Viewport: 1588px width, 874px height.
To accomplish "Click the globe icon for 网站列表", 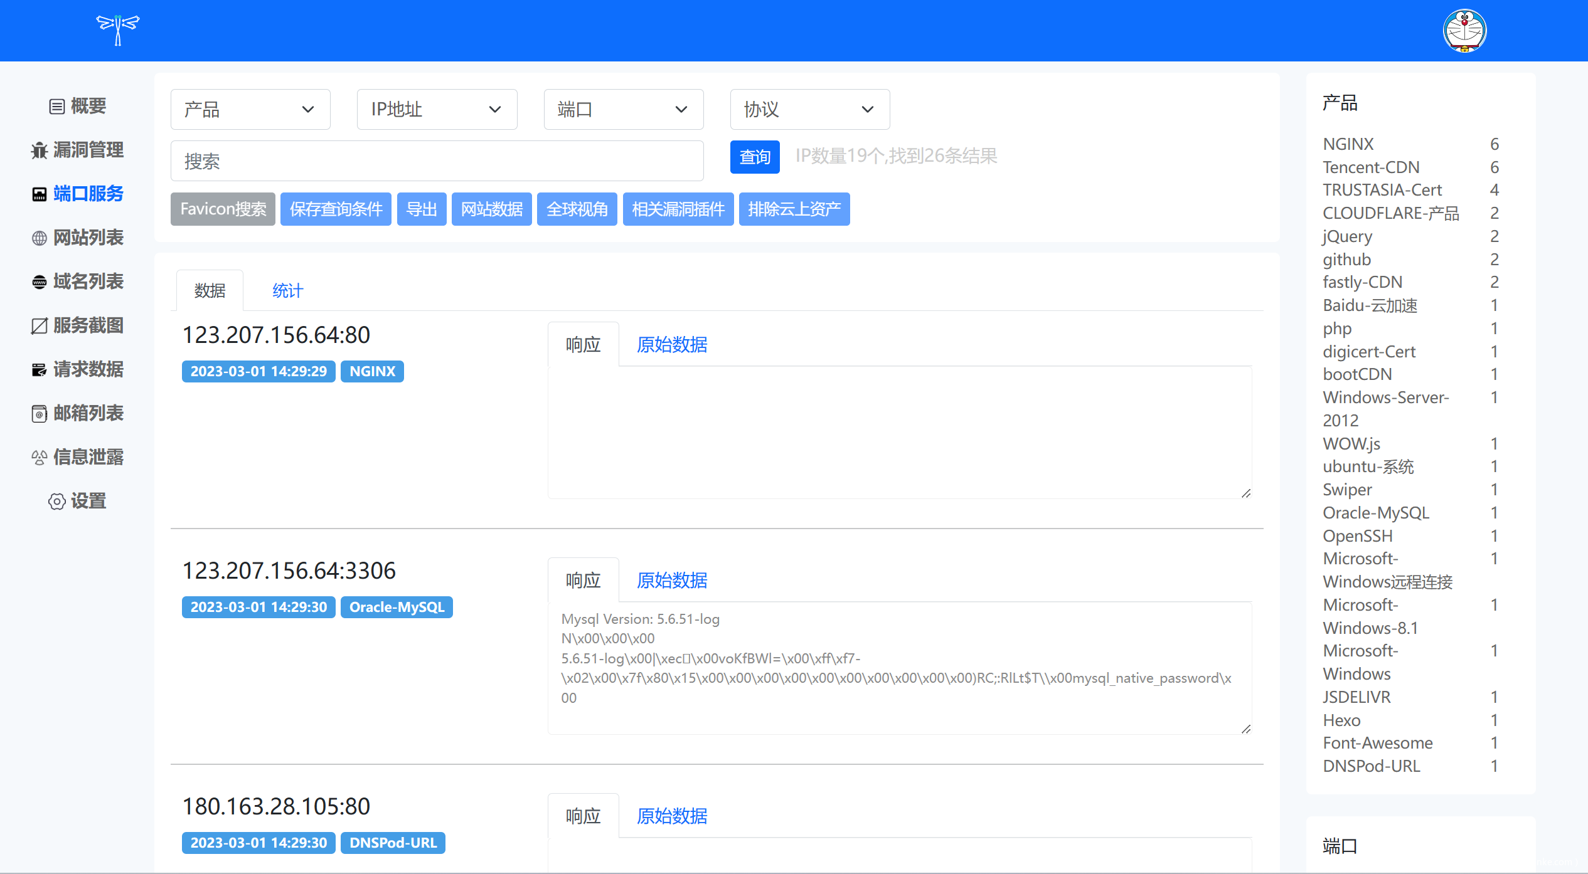I will (39, 238).
